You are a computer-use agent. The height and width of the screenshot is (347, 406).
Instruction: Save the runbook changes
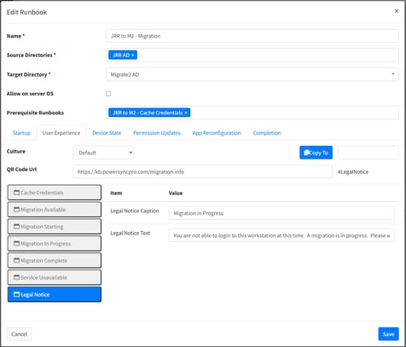click(388, 334)
